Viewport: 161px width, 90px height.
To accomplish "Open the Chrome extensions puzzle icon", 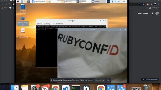I will pos(151,4).
